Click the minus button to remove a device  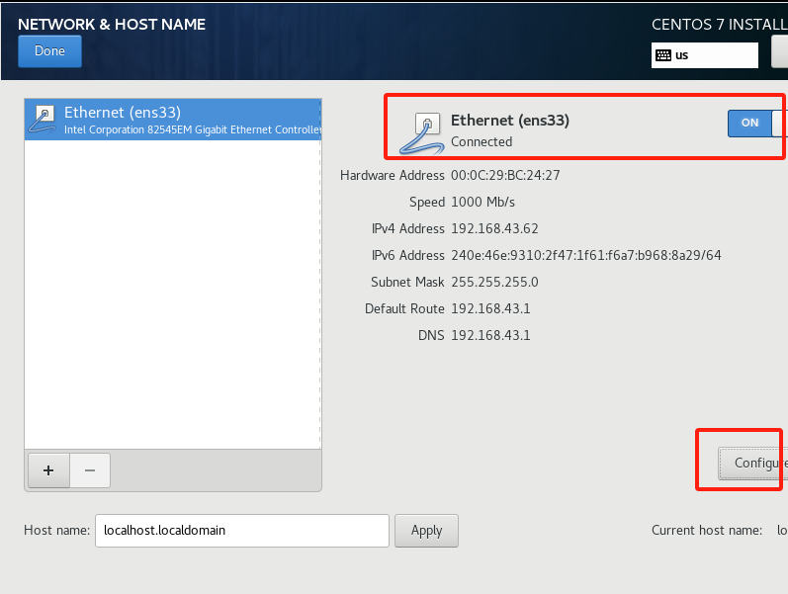[90, 470]
